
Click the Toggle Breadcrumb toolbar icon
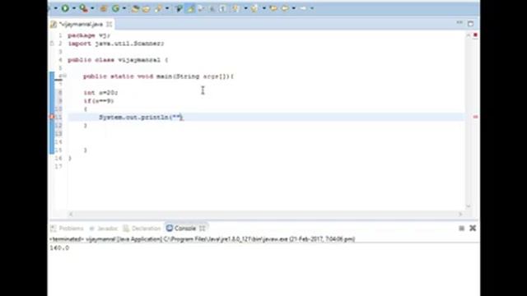tap(179, 8)
